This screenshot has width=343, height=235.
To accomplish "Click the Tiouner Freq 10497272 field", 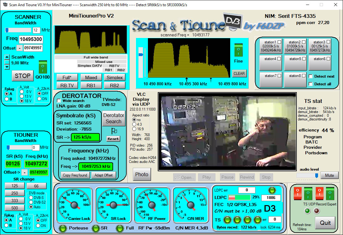I will point(36,164).
